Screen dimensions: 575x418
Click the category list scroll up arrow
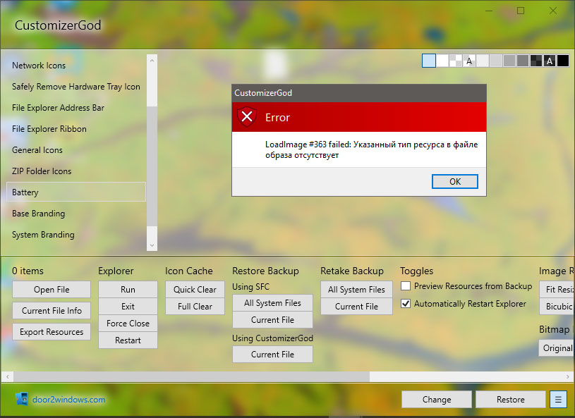(x=152, y=61)
